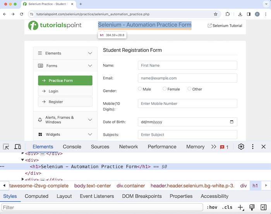271x214 pixels.
Task: Switch to the Console tab
Action: click(72, 147)
